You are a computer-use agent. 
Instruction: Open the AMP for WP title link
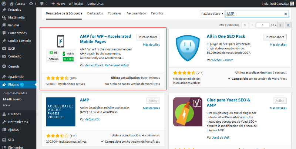point(105,39)
